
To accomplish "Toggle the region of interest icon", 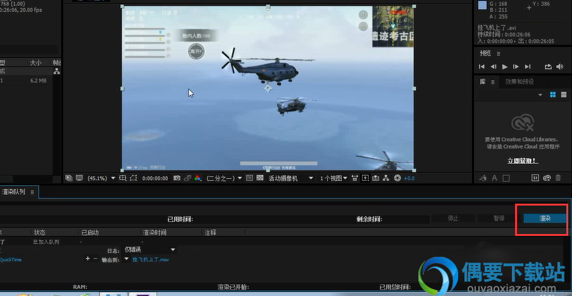I will coord(249,178).
